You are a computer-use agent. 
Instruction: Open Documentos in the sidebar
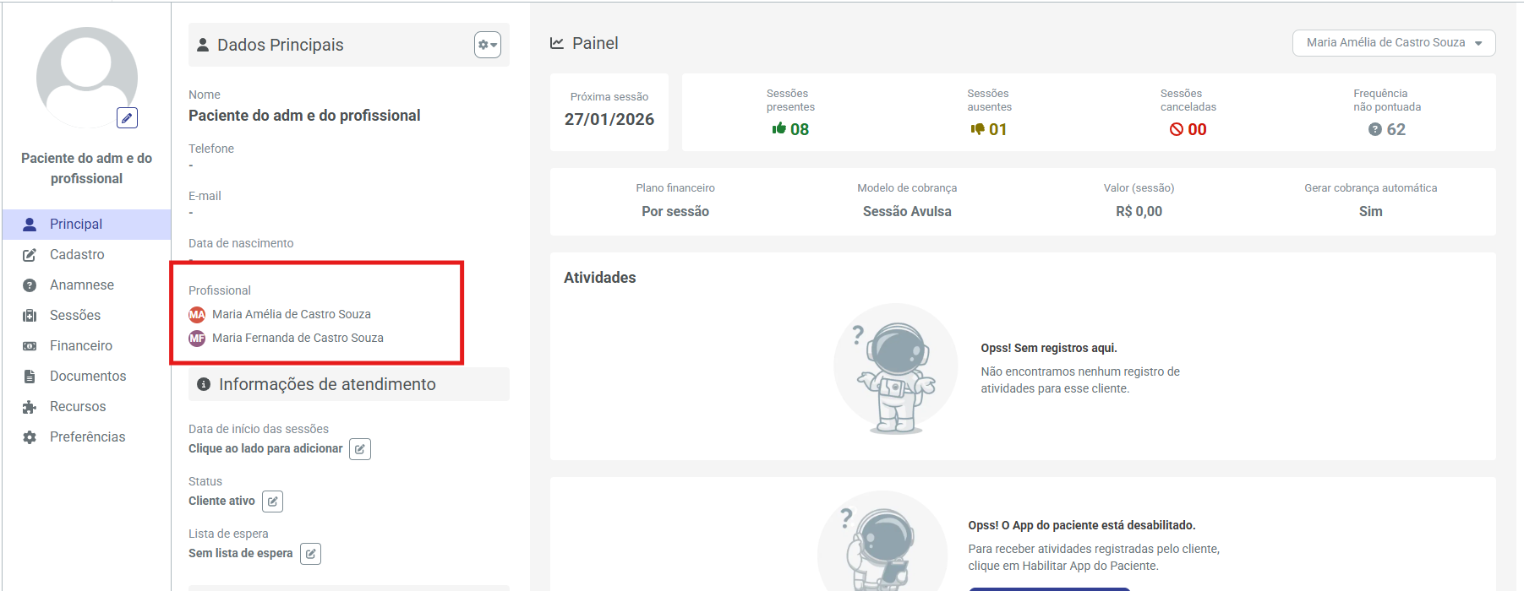86,377
